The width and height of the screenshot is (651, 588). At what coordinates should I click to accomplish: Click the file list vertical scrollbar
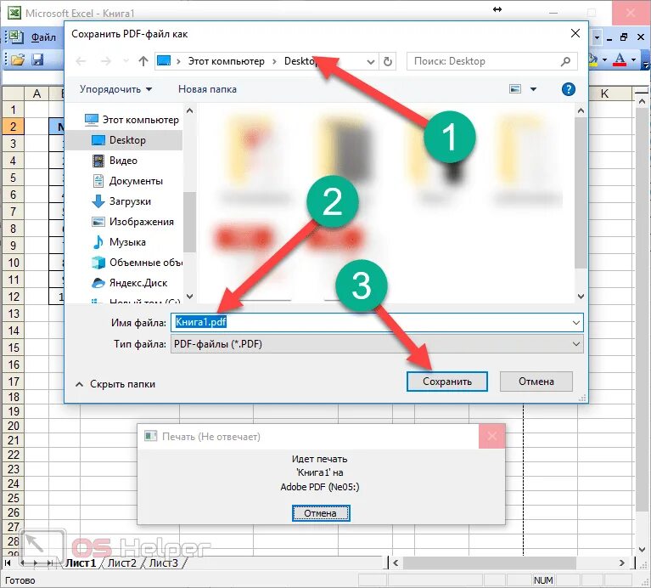581,192
